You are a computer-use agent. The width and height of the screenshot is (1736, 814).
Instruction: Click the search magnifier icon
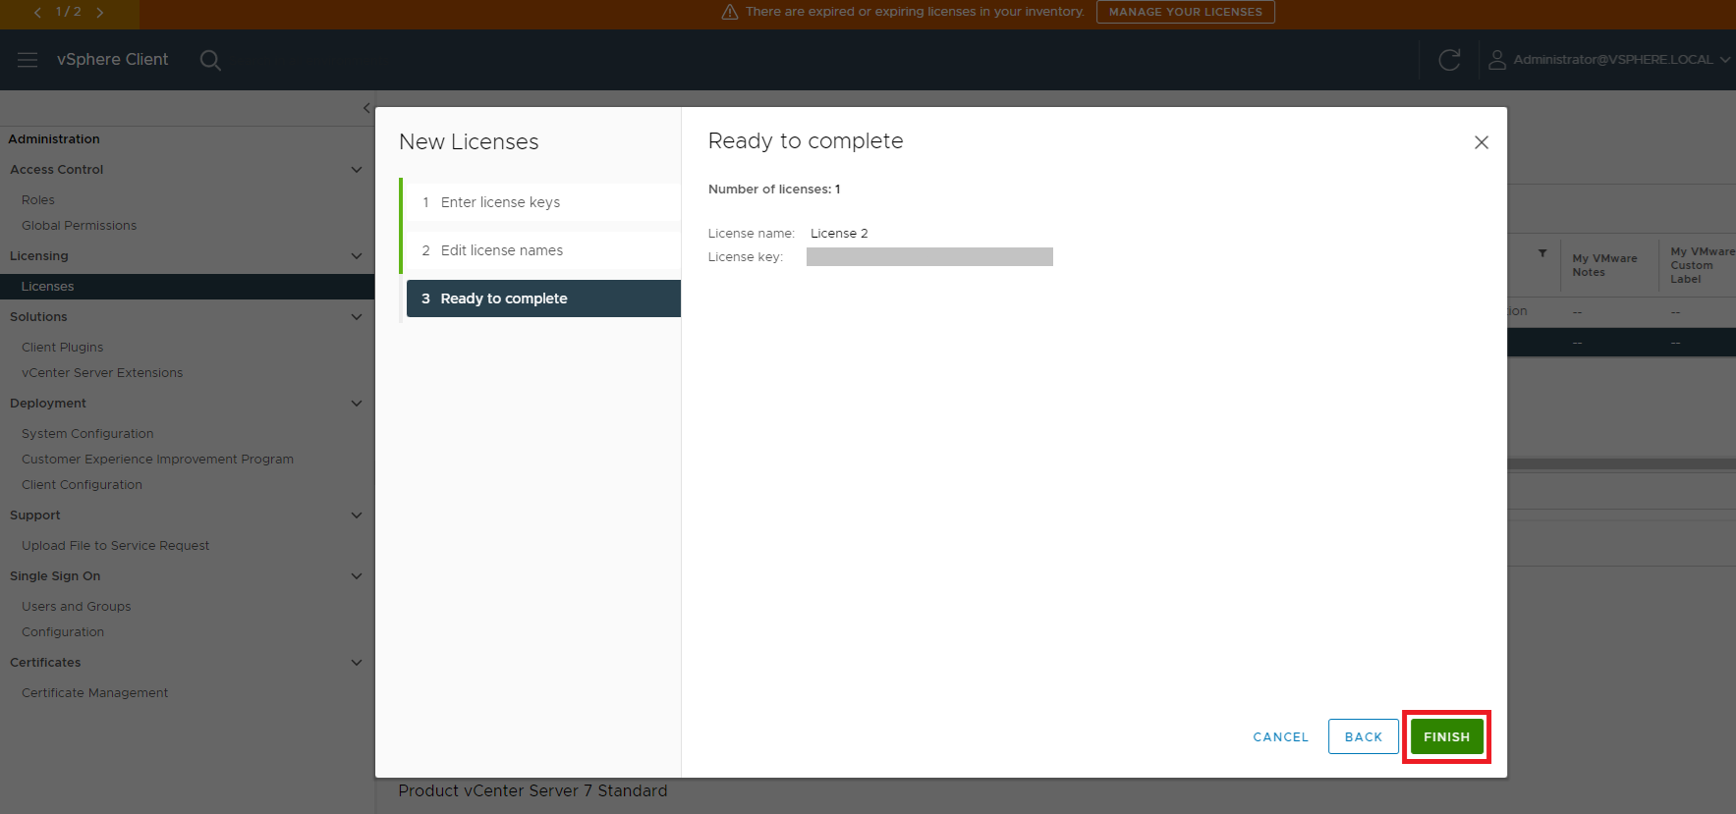(x=210, y=60)
